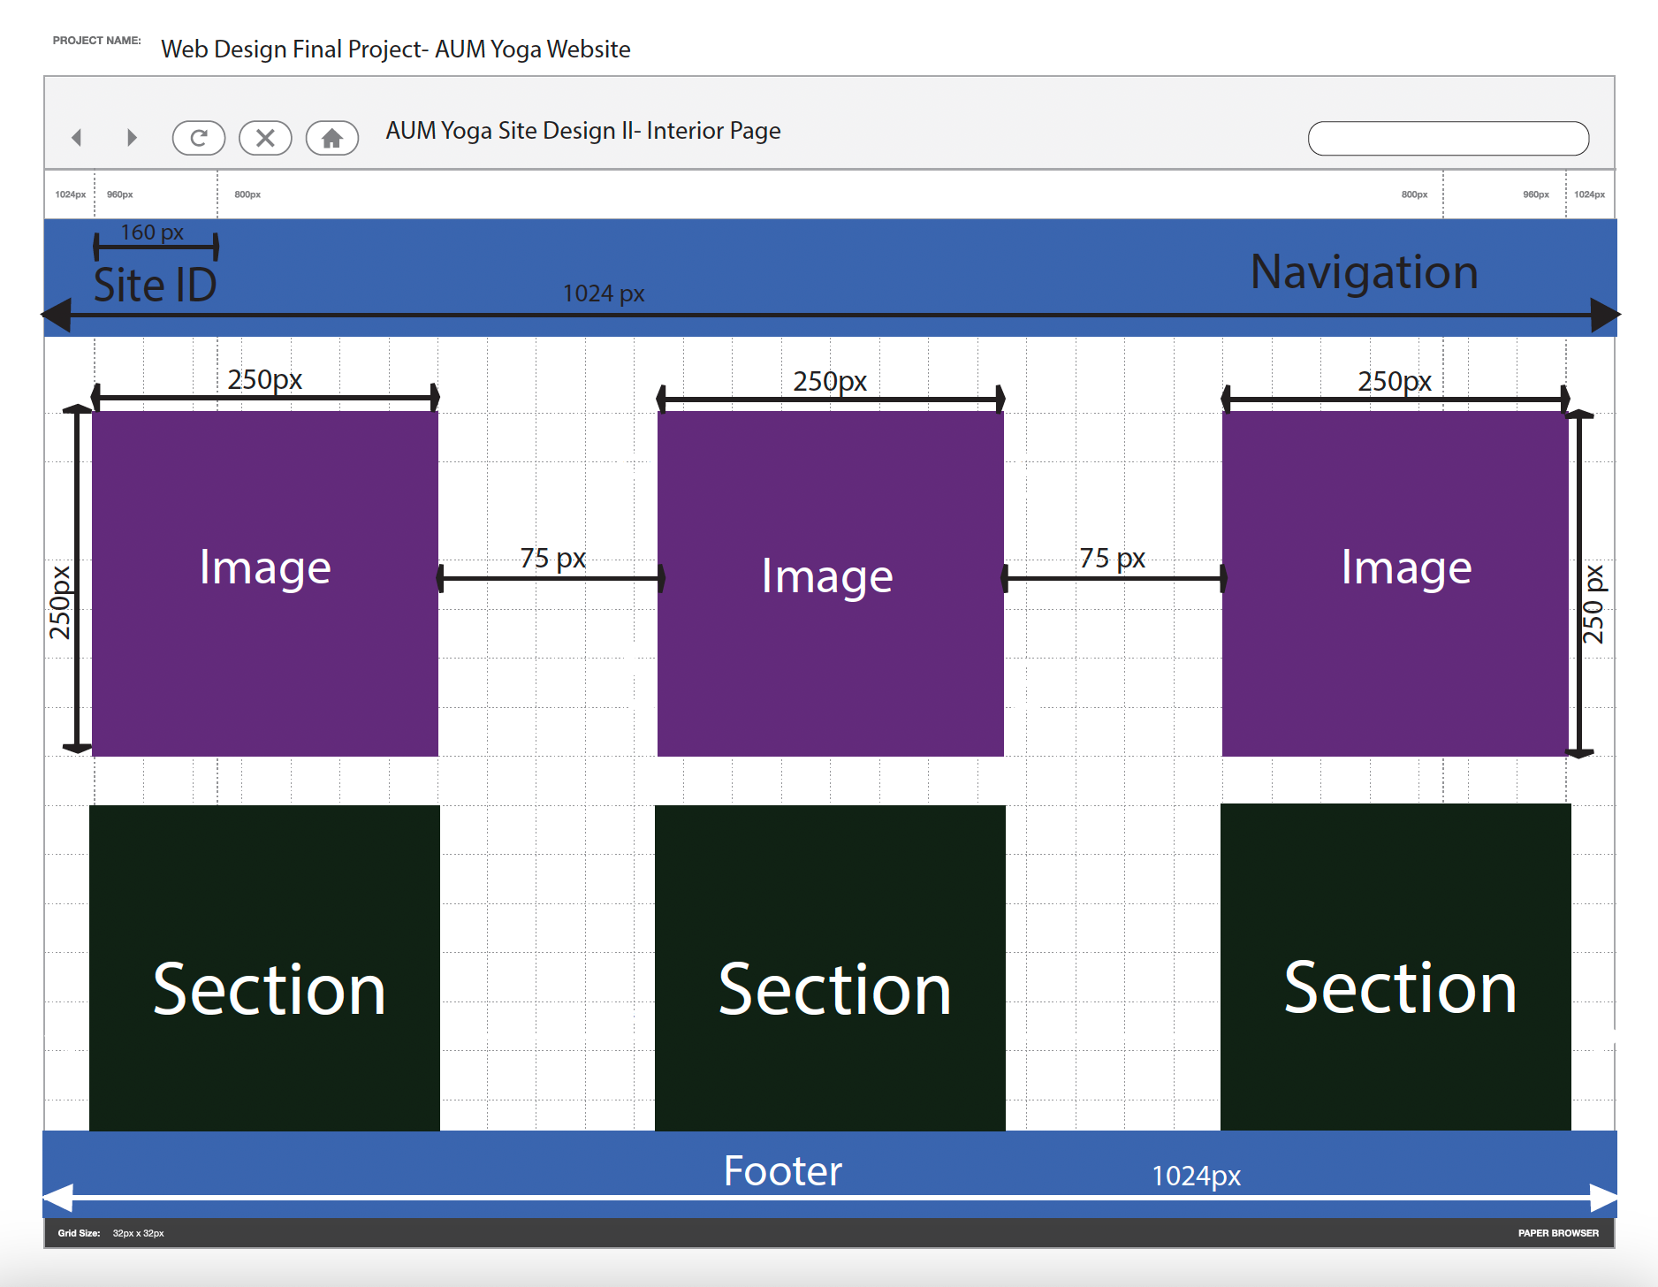
Task: Open the left Section block
Action: (x=264, y=968)
